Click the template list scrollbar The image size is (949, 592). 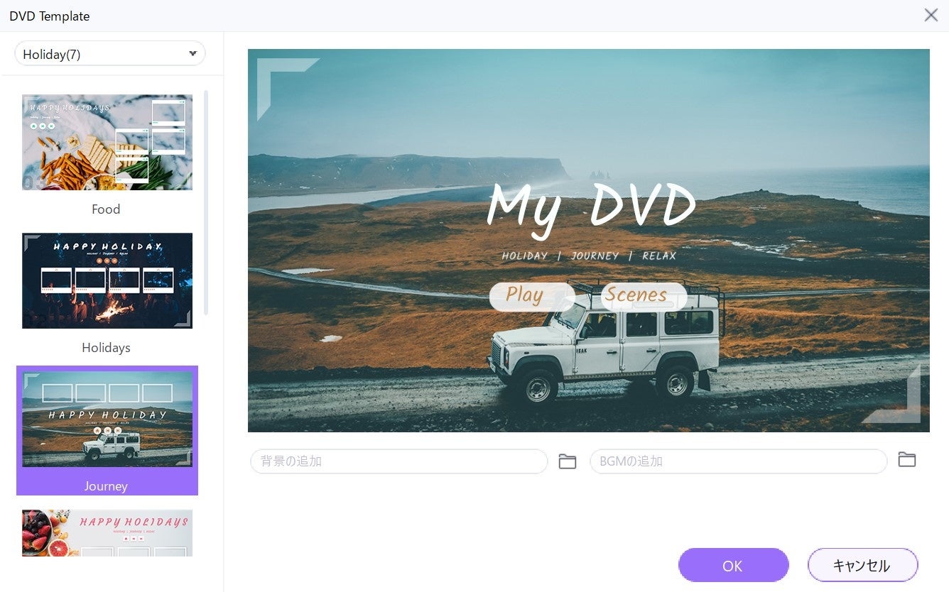point(206,202)
